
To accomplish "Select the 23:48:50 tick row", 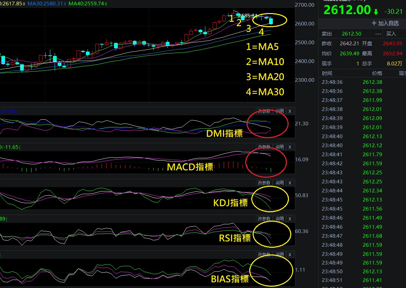I will point(362,272).
